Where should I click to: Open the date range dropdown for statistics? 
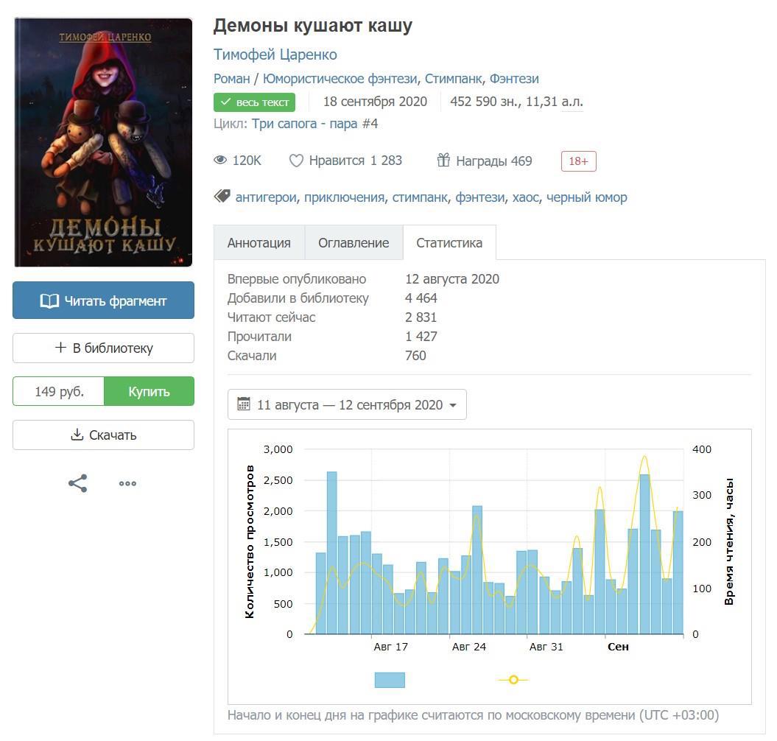(x=347, y=404)
